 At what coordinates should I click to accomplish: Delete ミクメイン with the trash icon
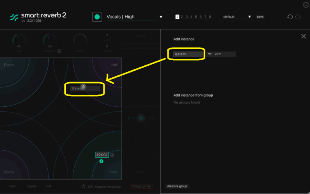(x=112, y=155)
